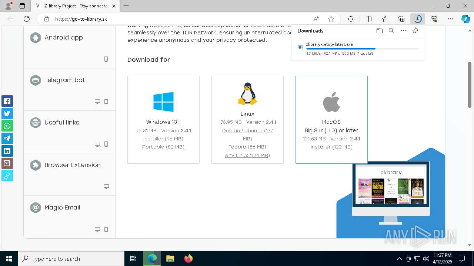Open more options in Downloads panel
The image size is (474, 266).
click(403, 31)
